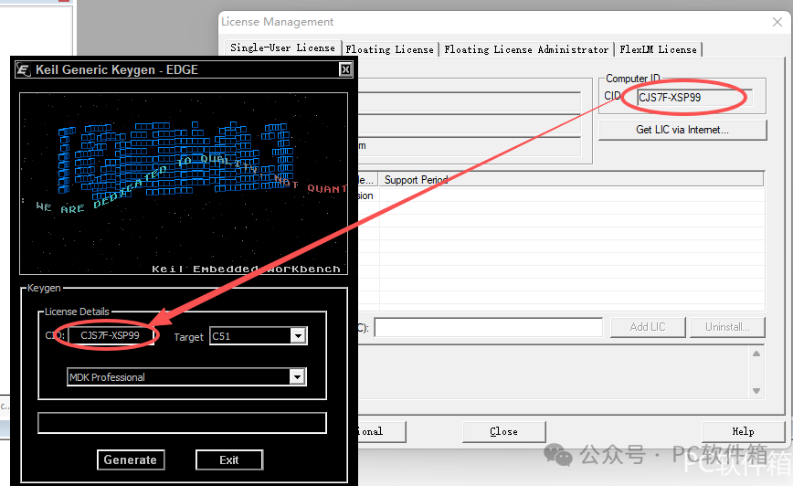Viewport: 793px width, 486px height.
Task: Click the Help button in License Management
Action: (743, 431)
